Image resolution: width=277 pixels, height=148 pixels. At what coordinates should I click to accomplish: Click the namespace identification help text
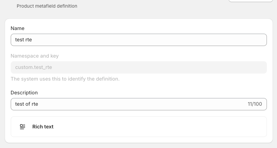point(65,79)
